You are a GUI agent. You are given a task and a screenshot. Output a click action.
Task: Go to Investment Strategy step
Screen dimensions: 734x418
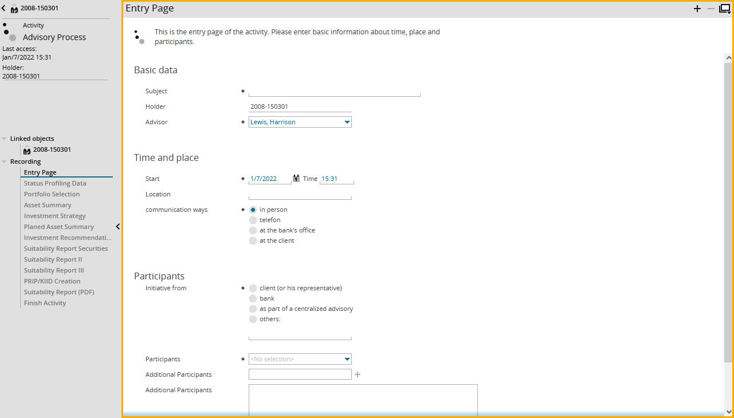(54, 216)
